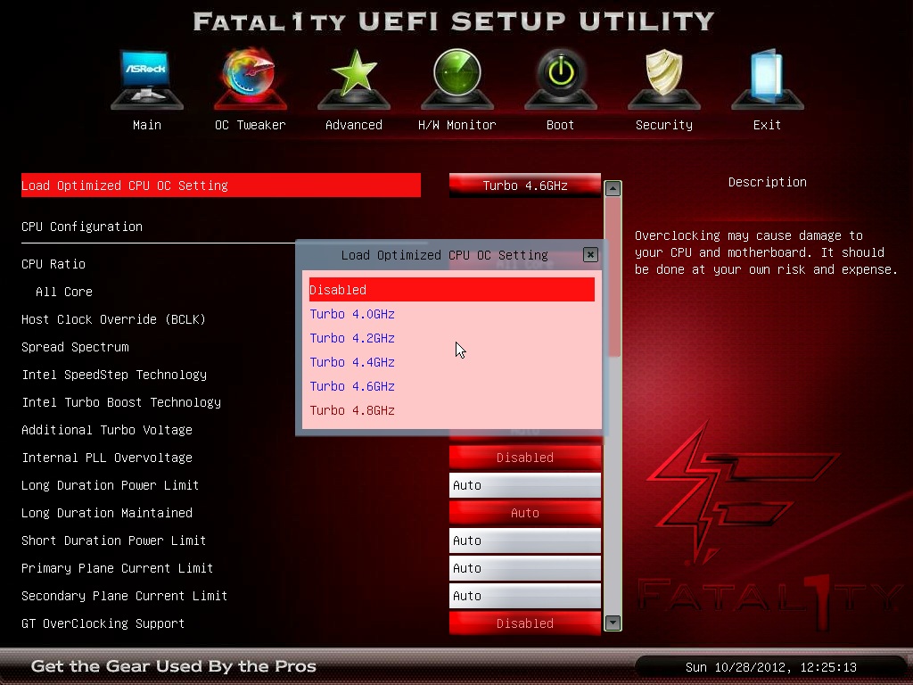Click the CPU Configuration heading
Viewport: 913px width, 685px height.
point(82,227)
